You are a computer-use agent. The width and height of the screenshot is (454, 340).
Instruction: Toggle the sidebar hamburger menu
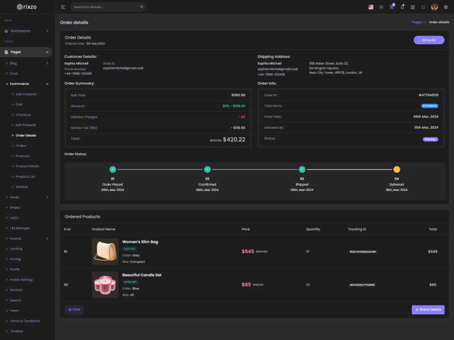pyautogui.click(x=63, y=7)
